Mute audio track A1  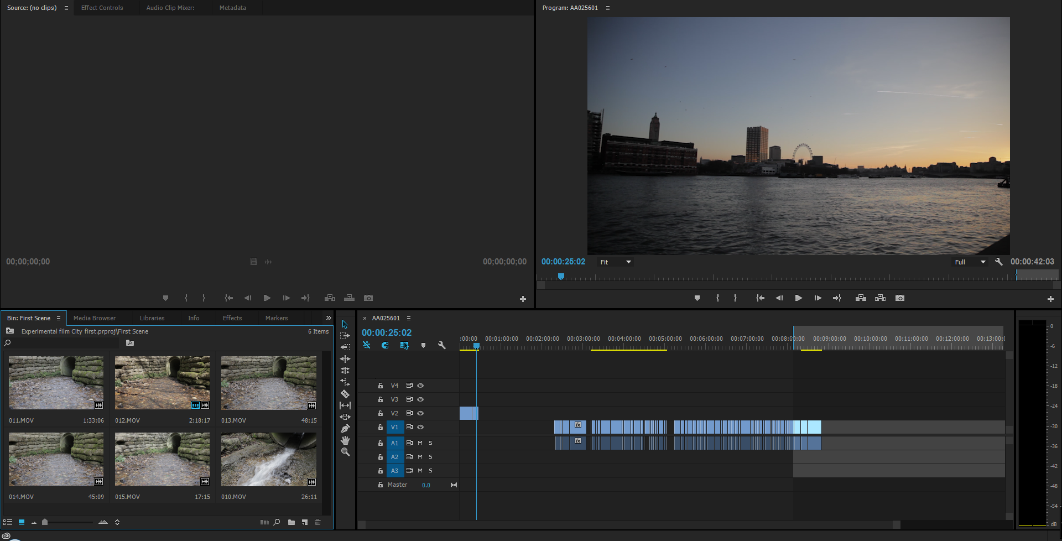[420, 443]
